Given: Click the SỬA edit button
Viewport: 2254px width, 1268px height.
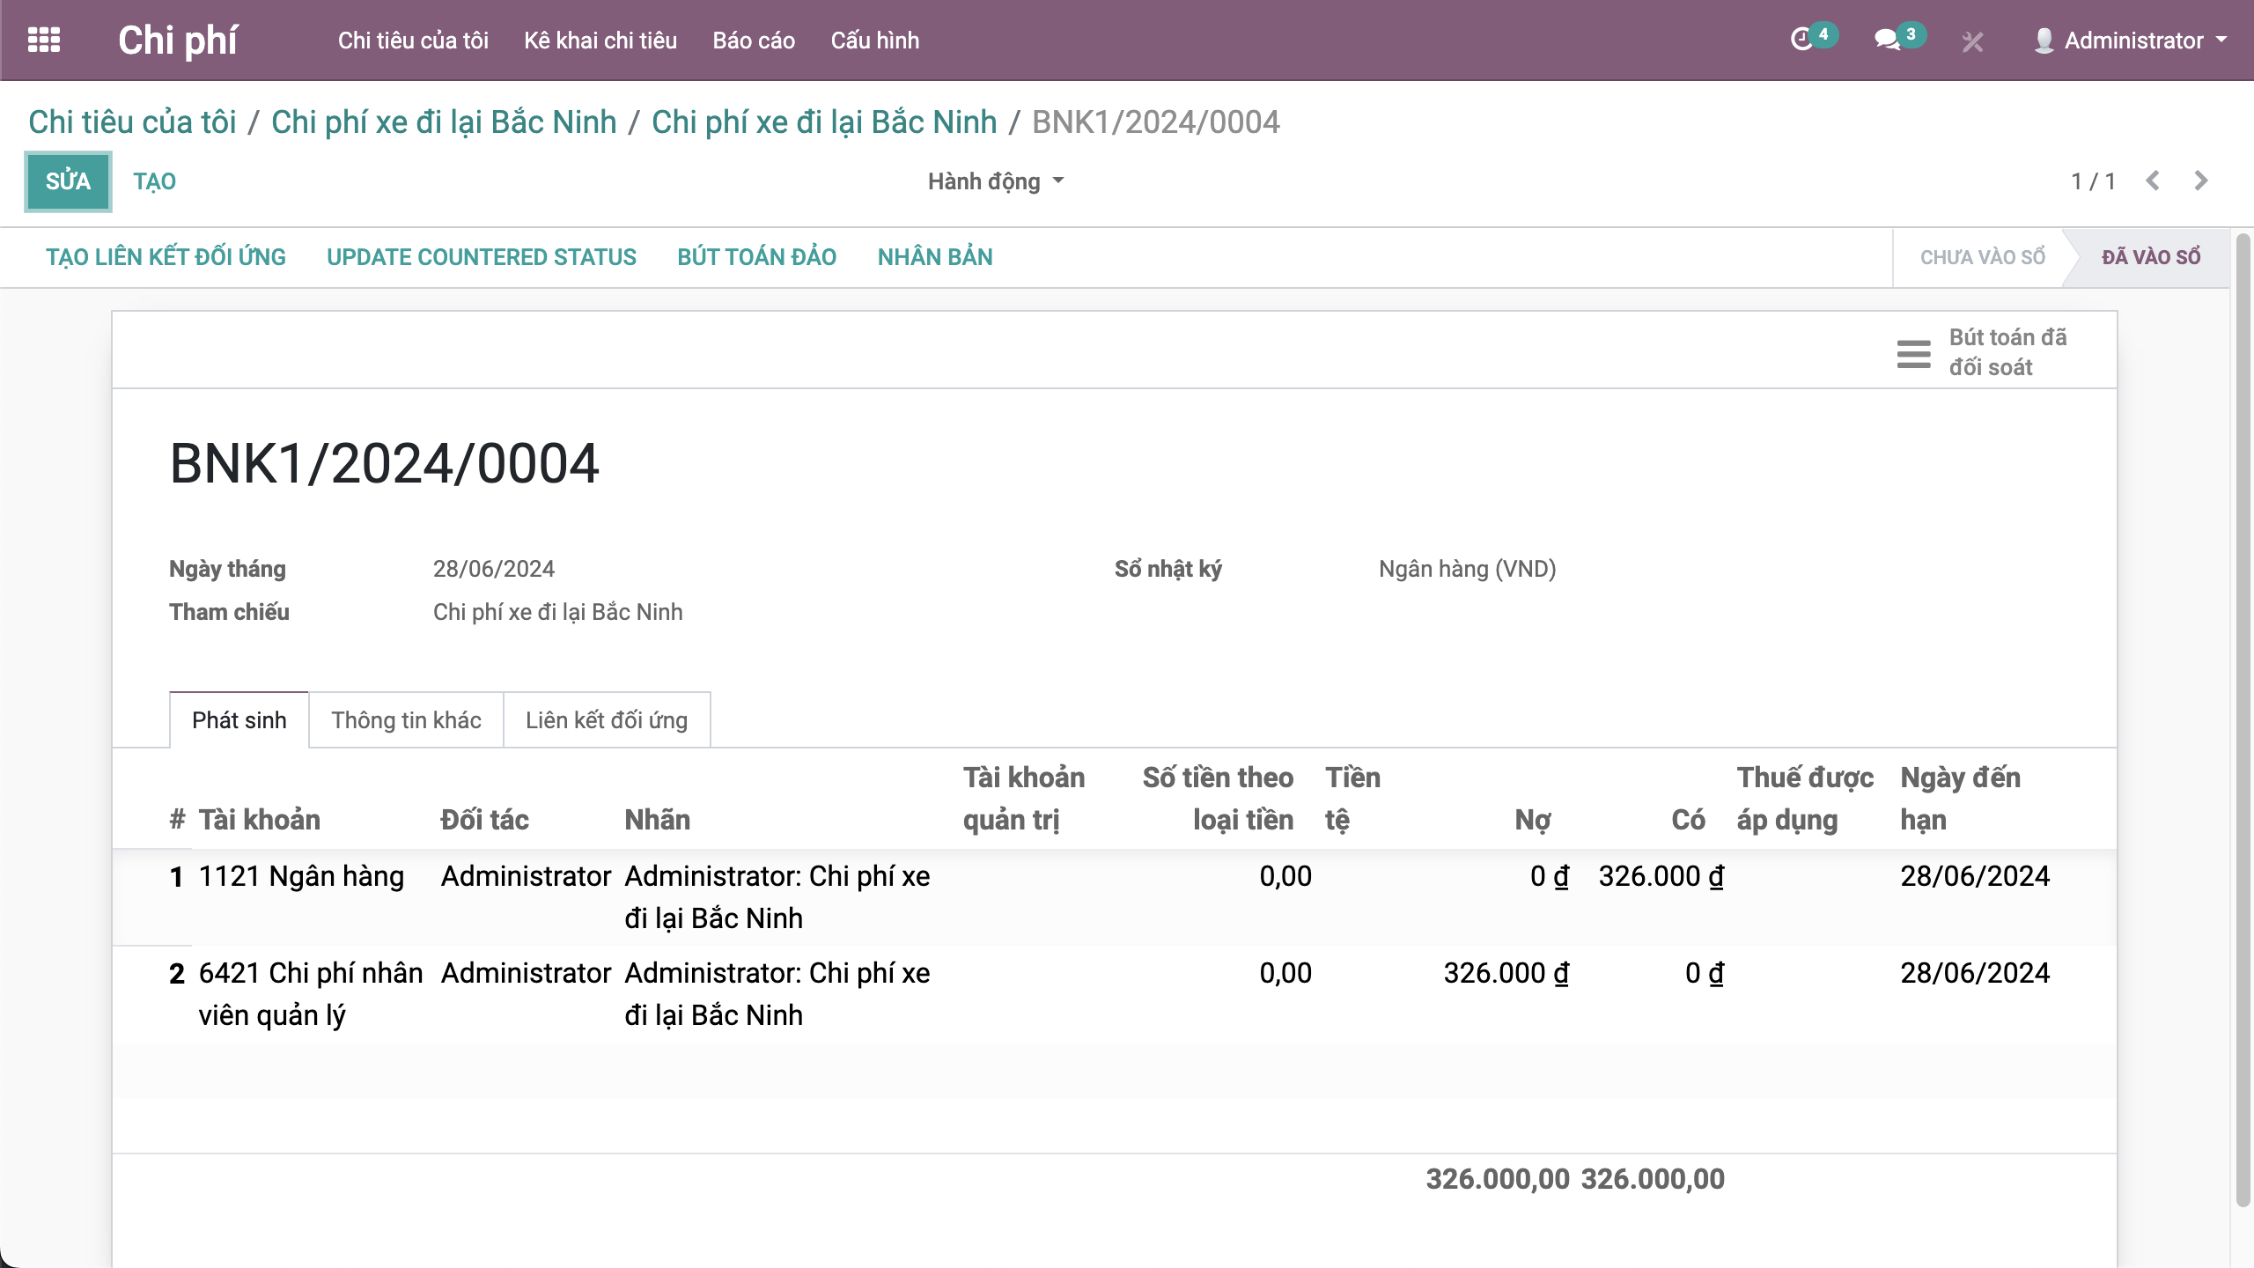Looking at the screenshot, I should coord(68,181).
